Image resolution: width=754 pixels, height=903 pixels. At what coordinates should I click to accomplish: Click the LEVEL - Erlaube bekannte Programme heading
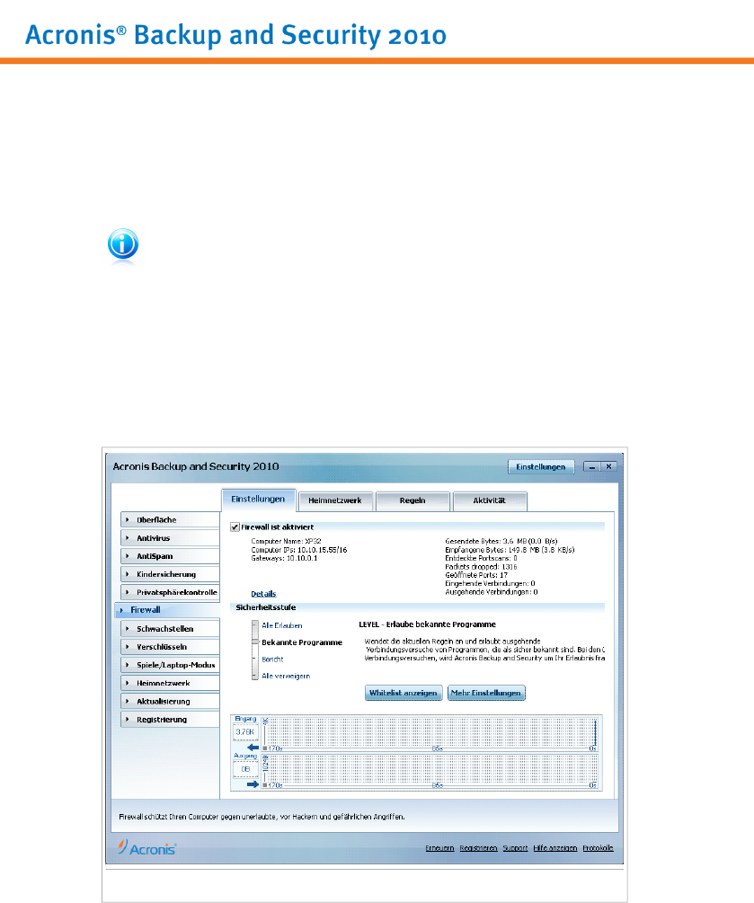click(428, 624)
